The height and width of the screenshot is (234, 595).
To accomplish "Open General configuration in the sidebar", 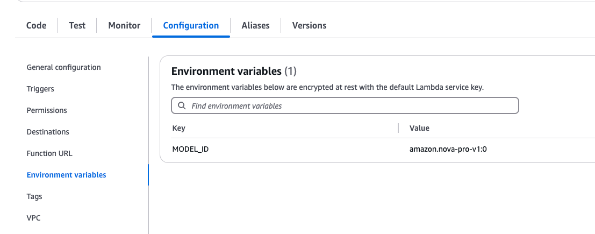I will click(64, 67).
